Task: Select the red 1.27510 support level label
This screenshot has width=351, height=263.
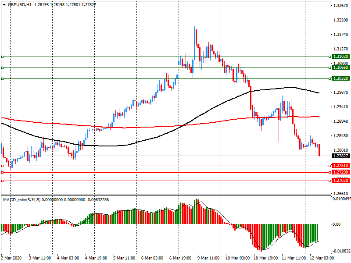Action: pos(341,166)
